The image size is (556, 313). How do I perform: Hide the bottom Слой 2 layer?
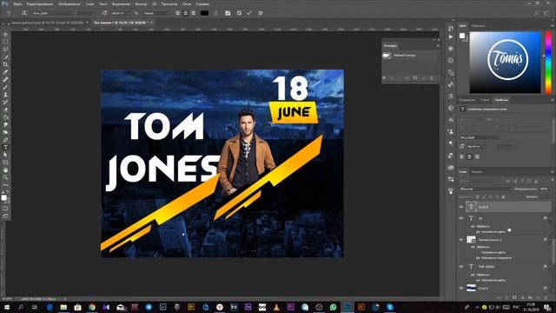tap(461, 288)
